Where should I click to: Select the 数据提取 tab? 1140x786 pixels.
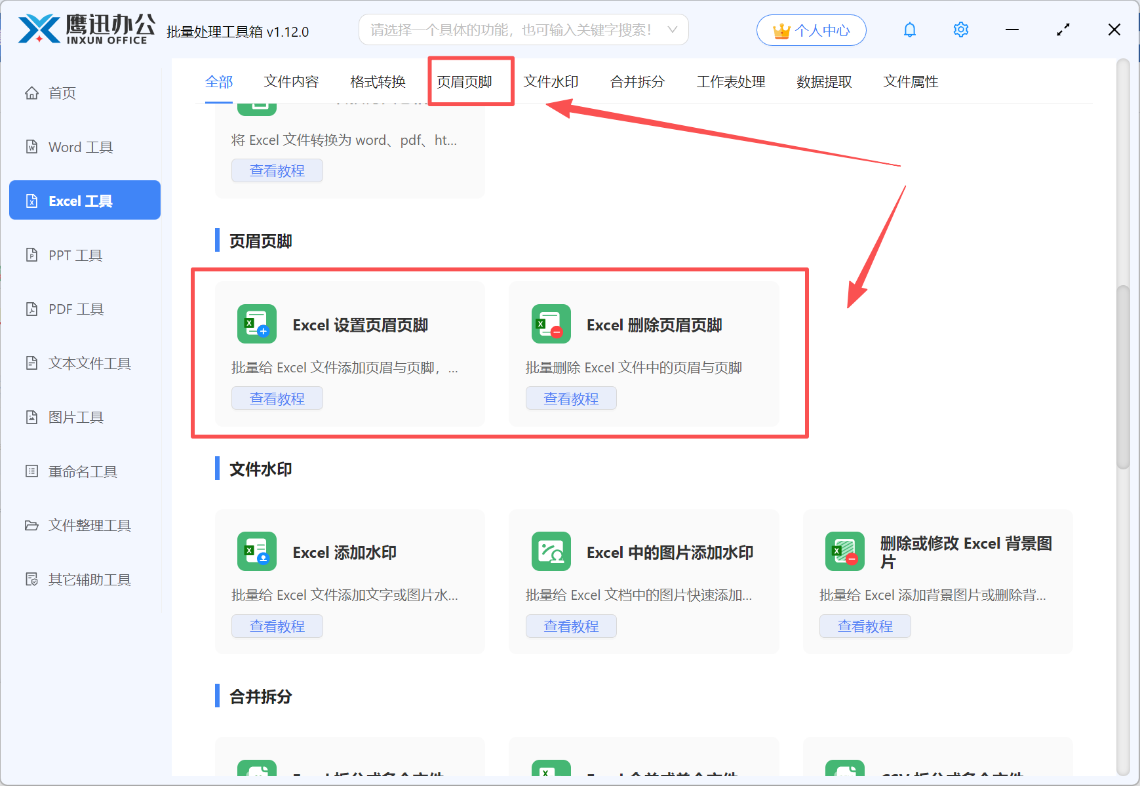point(824,82)
